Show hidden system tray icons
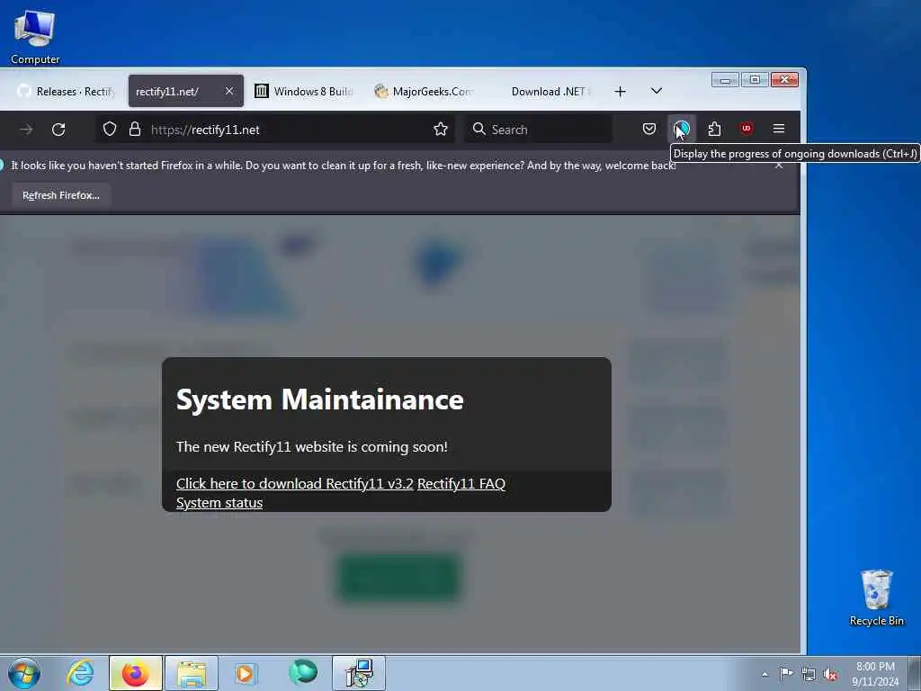The image size is (921, 691). tap(765, 674)
